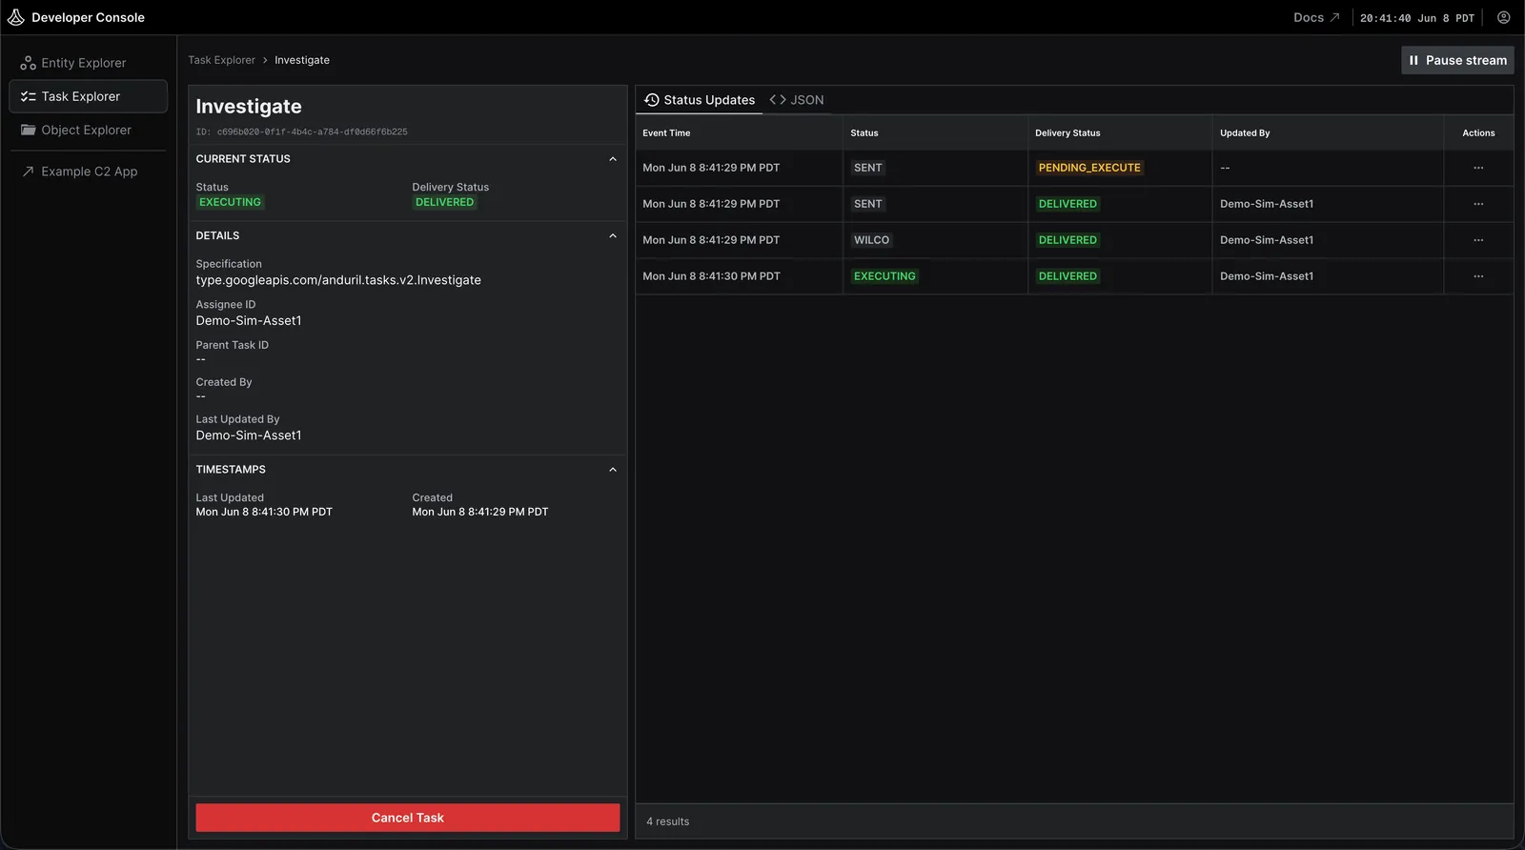
Task: Click the red Cancel Task button
Action: click(408, 818)
